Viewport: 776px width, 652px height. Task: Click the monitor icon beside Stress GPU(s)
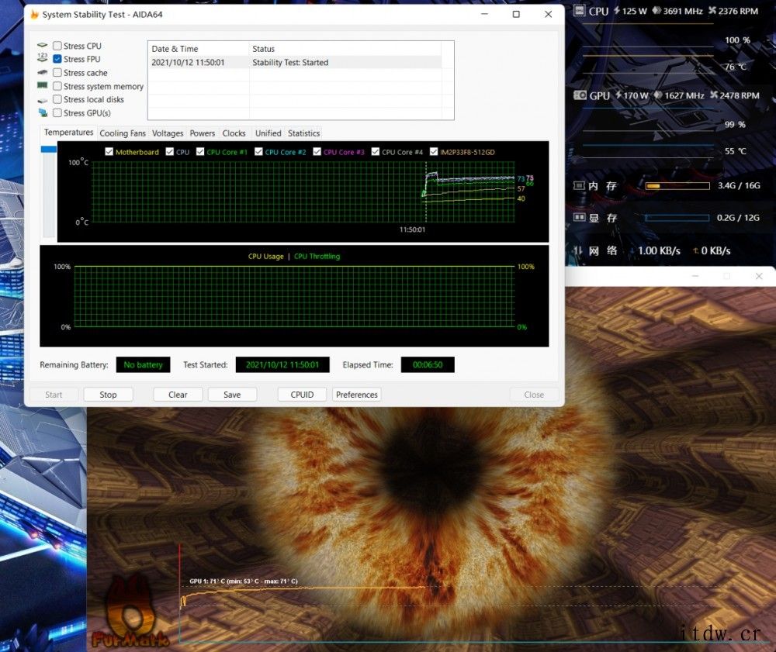(43, 112)
